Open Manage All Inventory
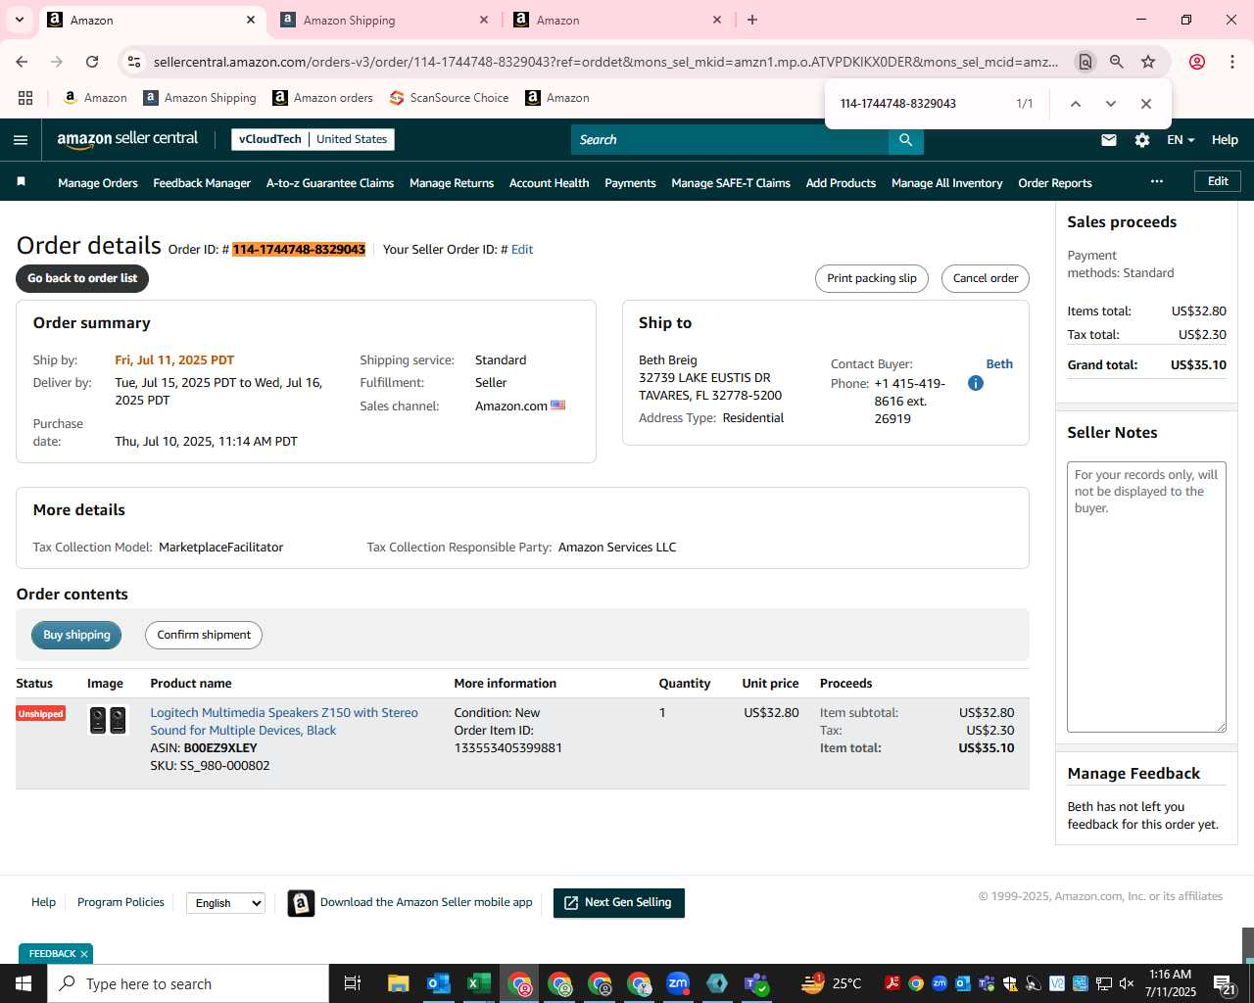1254x1003 pixels. click(x=947, y=183)
